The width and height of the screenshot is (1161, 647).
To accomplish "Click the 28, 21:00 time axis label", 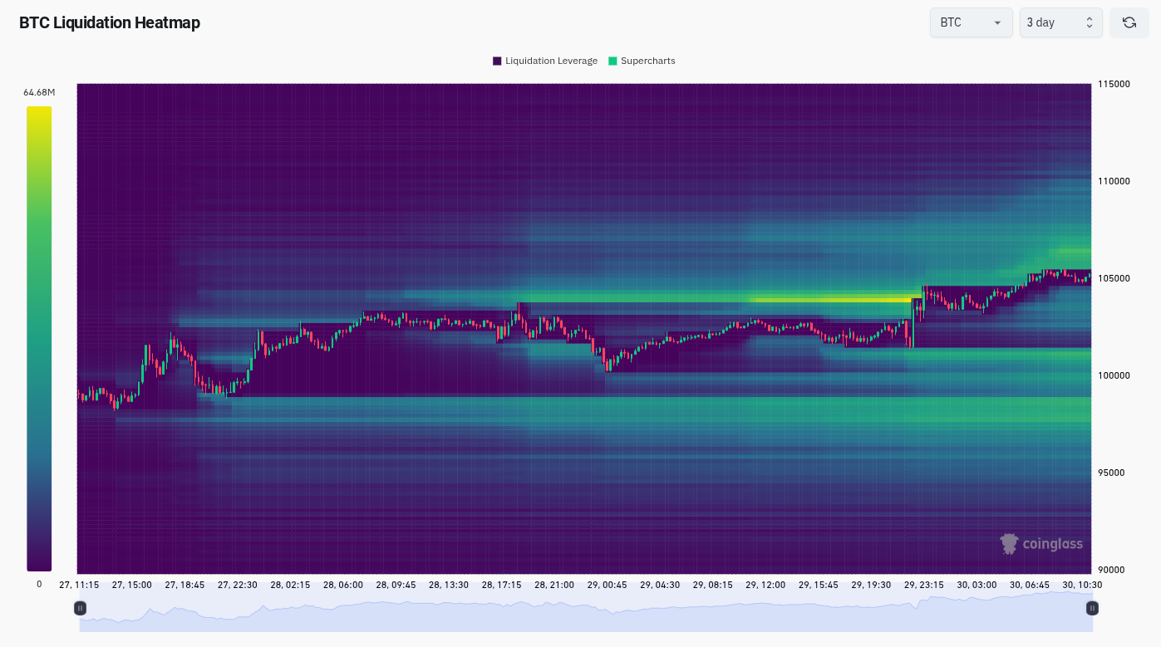I will coord(554,585).
